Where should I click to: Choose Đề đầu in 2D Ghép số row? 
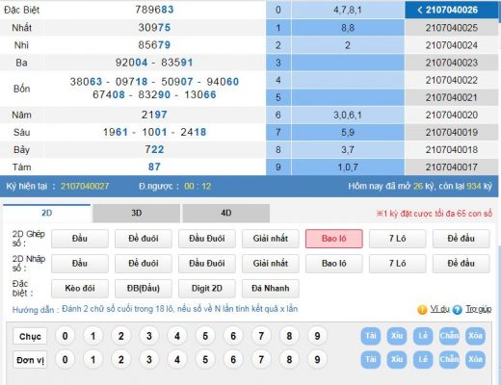click(x=461, y=239)
